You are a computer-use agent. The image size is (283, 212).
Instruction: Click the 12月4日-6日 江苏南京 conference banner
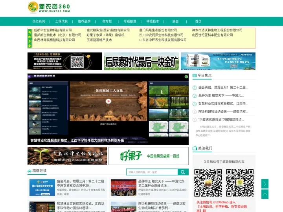(65, 61)
